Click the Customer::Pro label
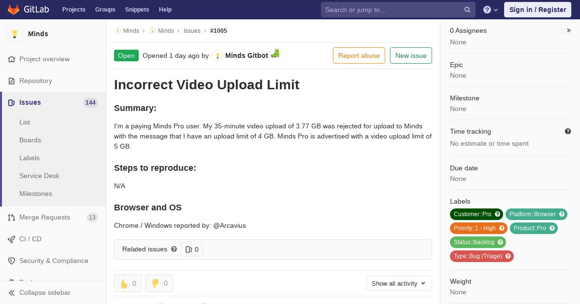 point(472,214)
